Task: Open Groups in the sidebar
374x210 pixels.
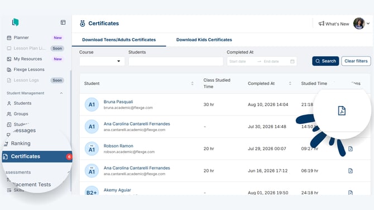Action: point(21,114)
